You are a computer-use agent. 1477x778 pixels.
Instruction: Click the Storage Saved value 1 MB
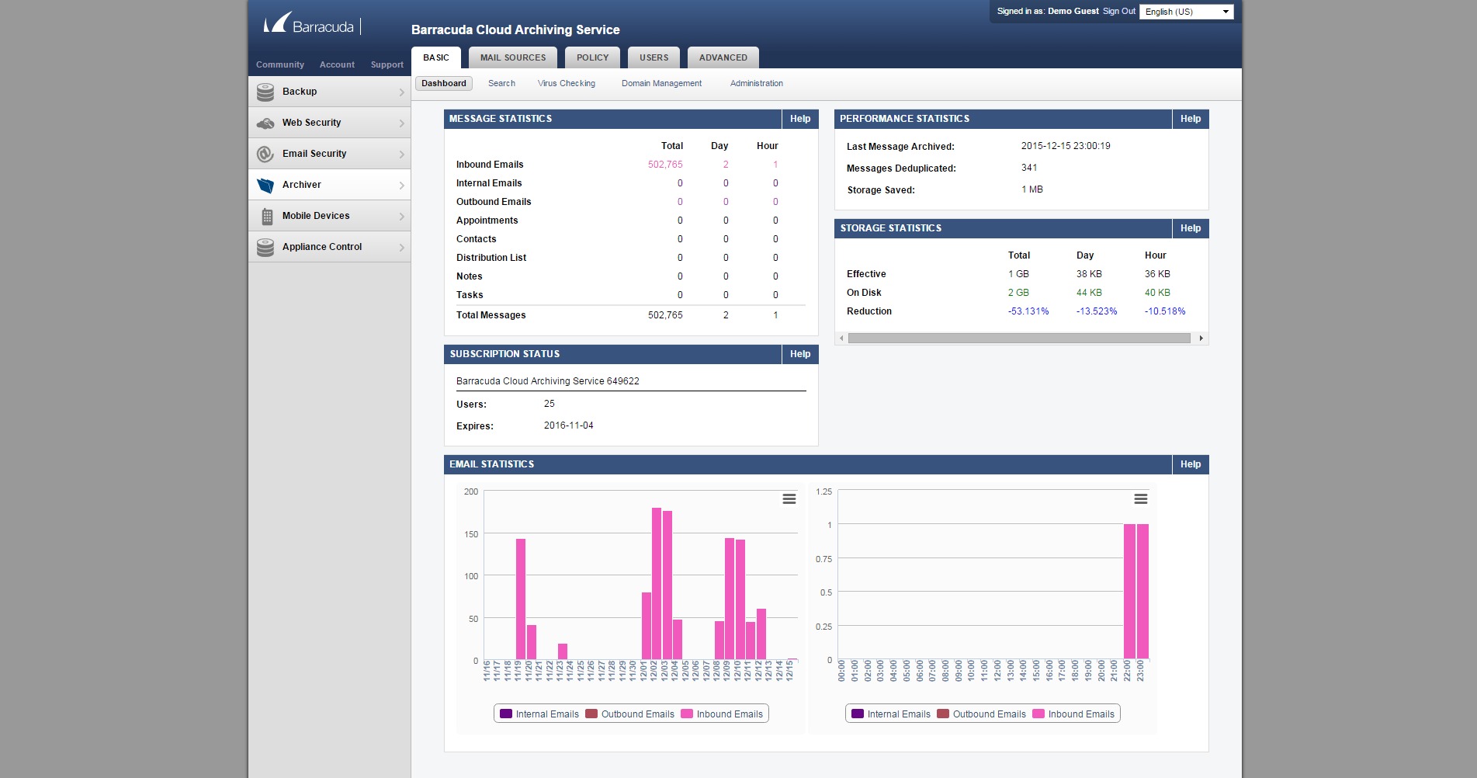(1032, 189)
